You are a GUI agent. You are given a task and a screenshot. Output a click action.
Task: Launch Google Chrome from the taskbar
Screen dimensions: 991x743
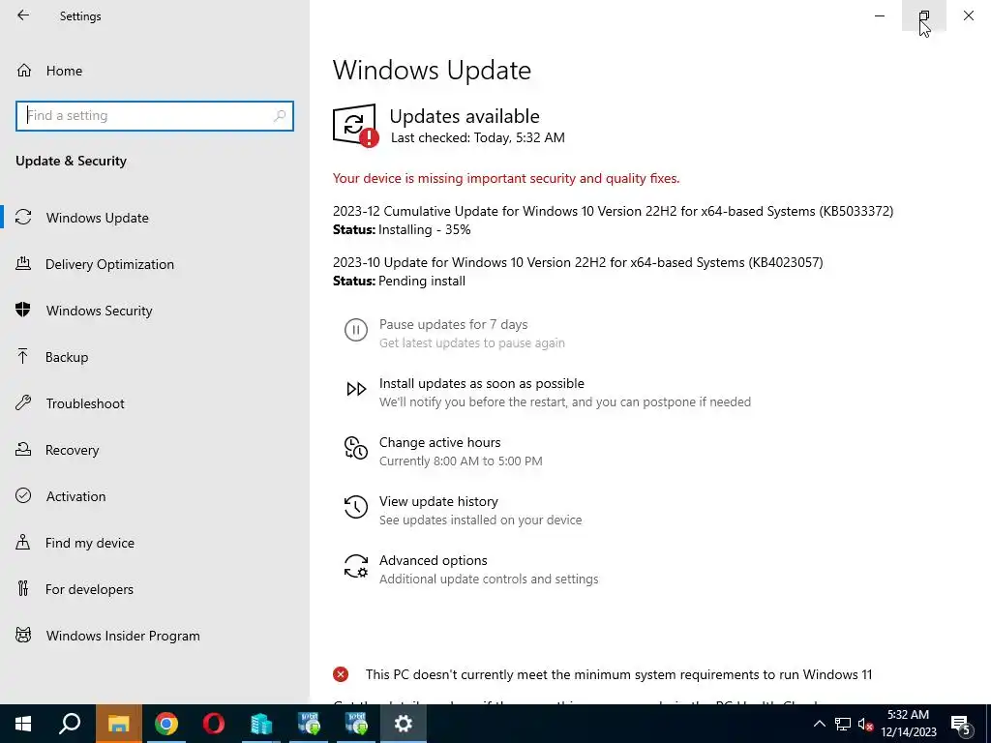(166, 724)
